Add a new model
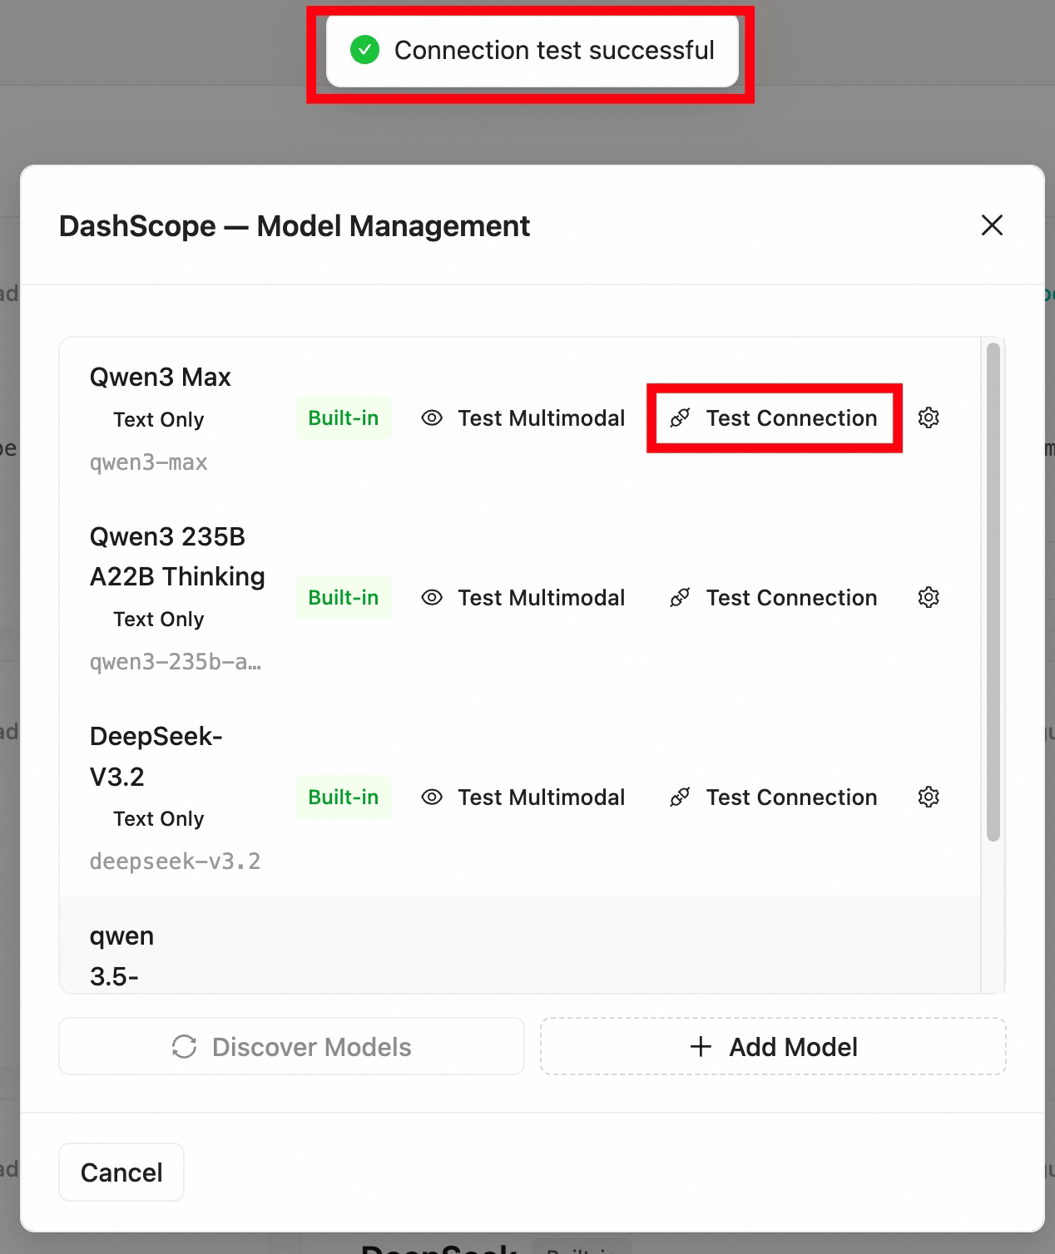This screenshot has width=1055, height=1254. 773,1046
